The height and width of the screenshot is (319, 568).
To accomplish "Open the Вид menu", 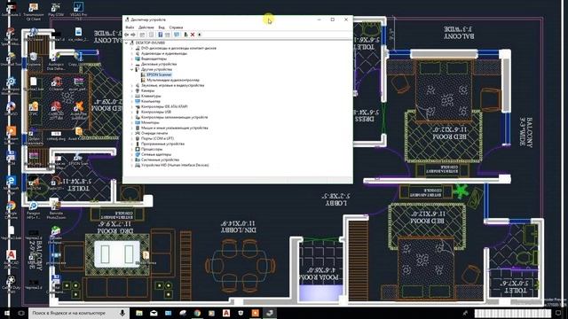I will (162, 27).
